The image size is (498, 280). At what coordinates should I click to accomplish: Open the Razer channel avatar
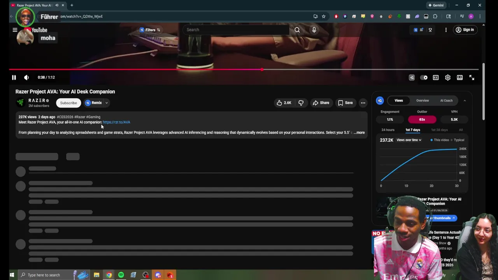20,103
